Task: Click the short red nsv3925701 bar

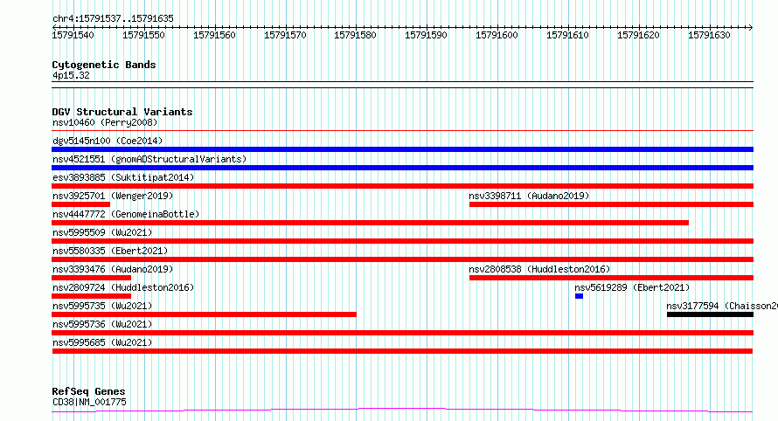Action: click(x=81, y=204)
